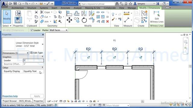Click the red Delete X icon

[x=107, y=21]
